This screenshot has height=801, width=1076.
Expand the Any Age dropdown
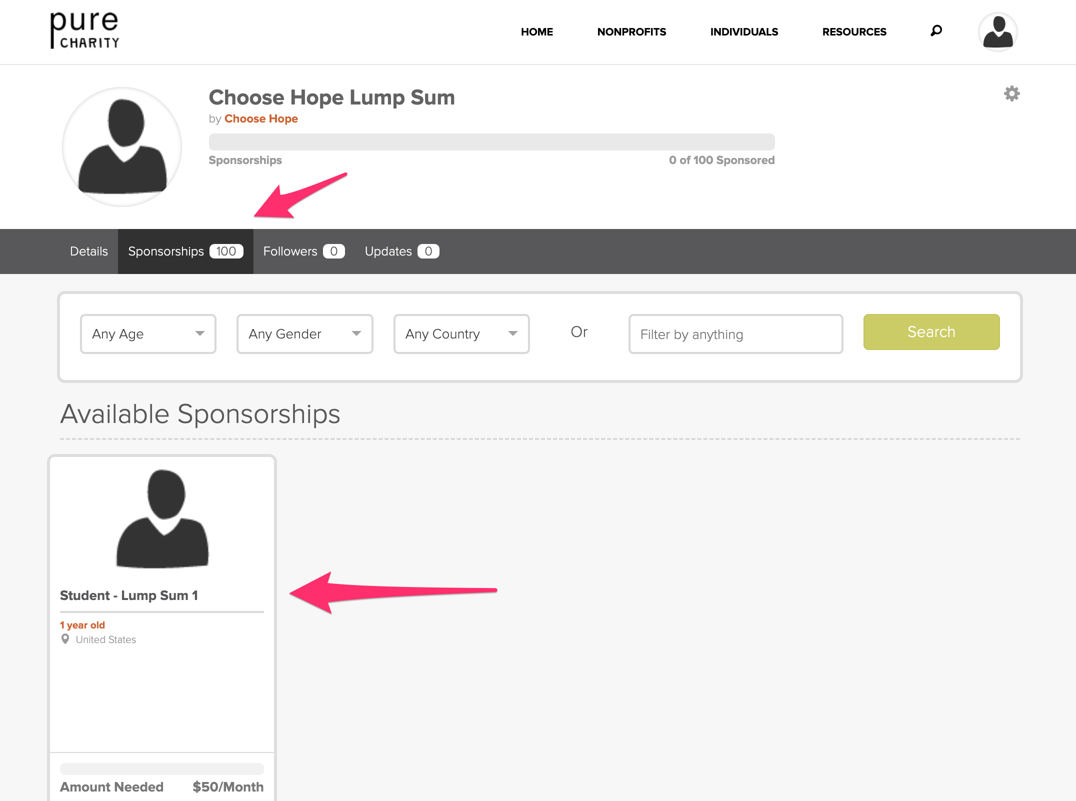coord(148,334)
